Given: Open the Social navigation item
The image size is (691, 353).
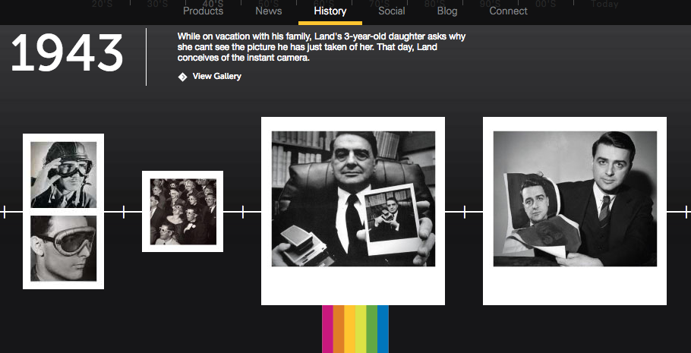Looking at the screenshot, I should tap(391, 11).
